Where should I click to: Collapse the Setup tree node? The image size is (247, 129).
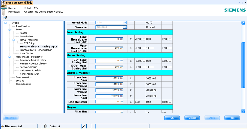coord(9,30)
